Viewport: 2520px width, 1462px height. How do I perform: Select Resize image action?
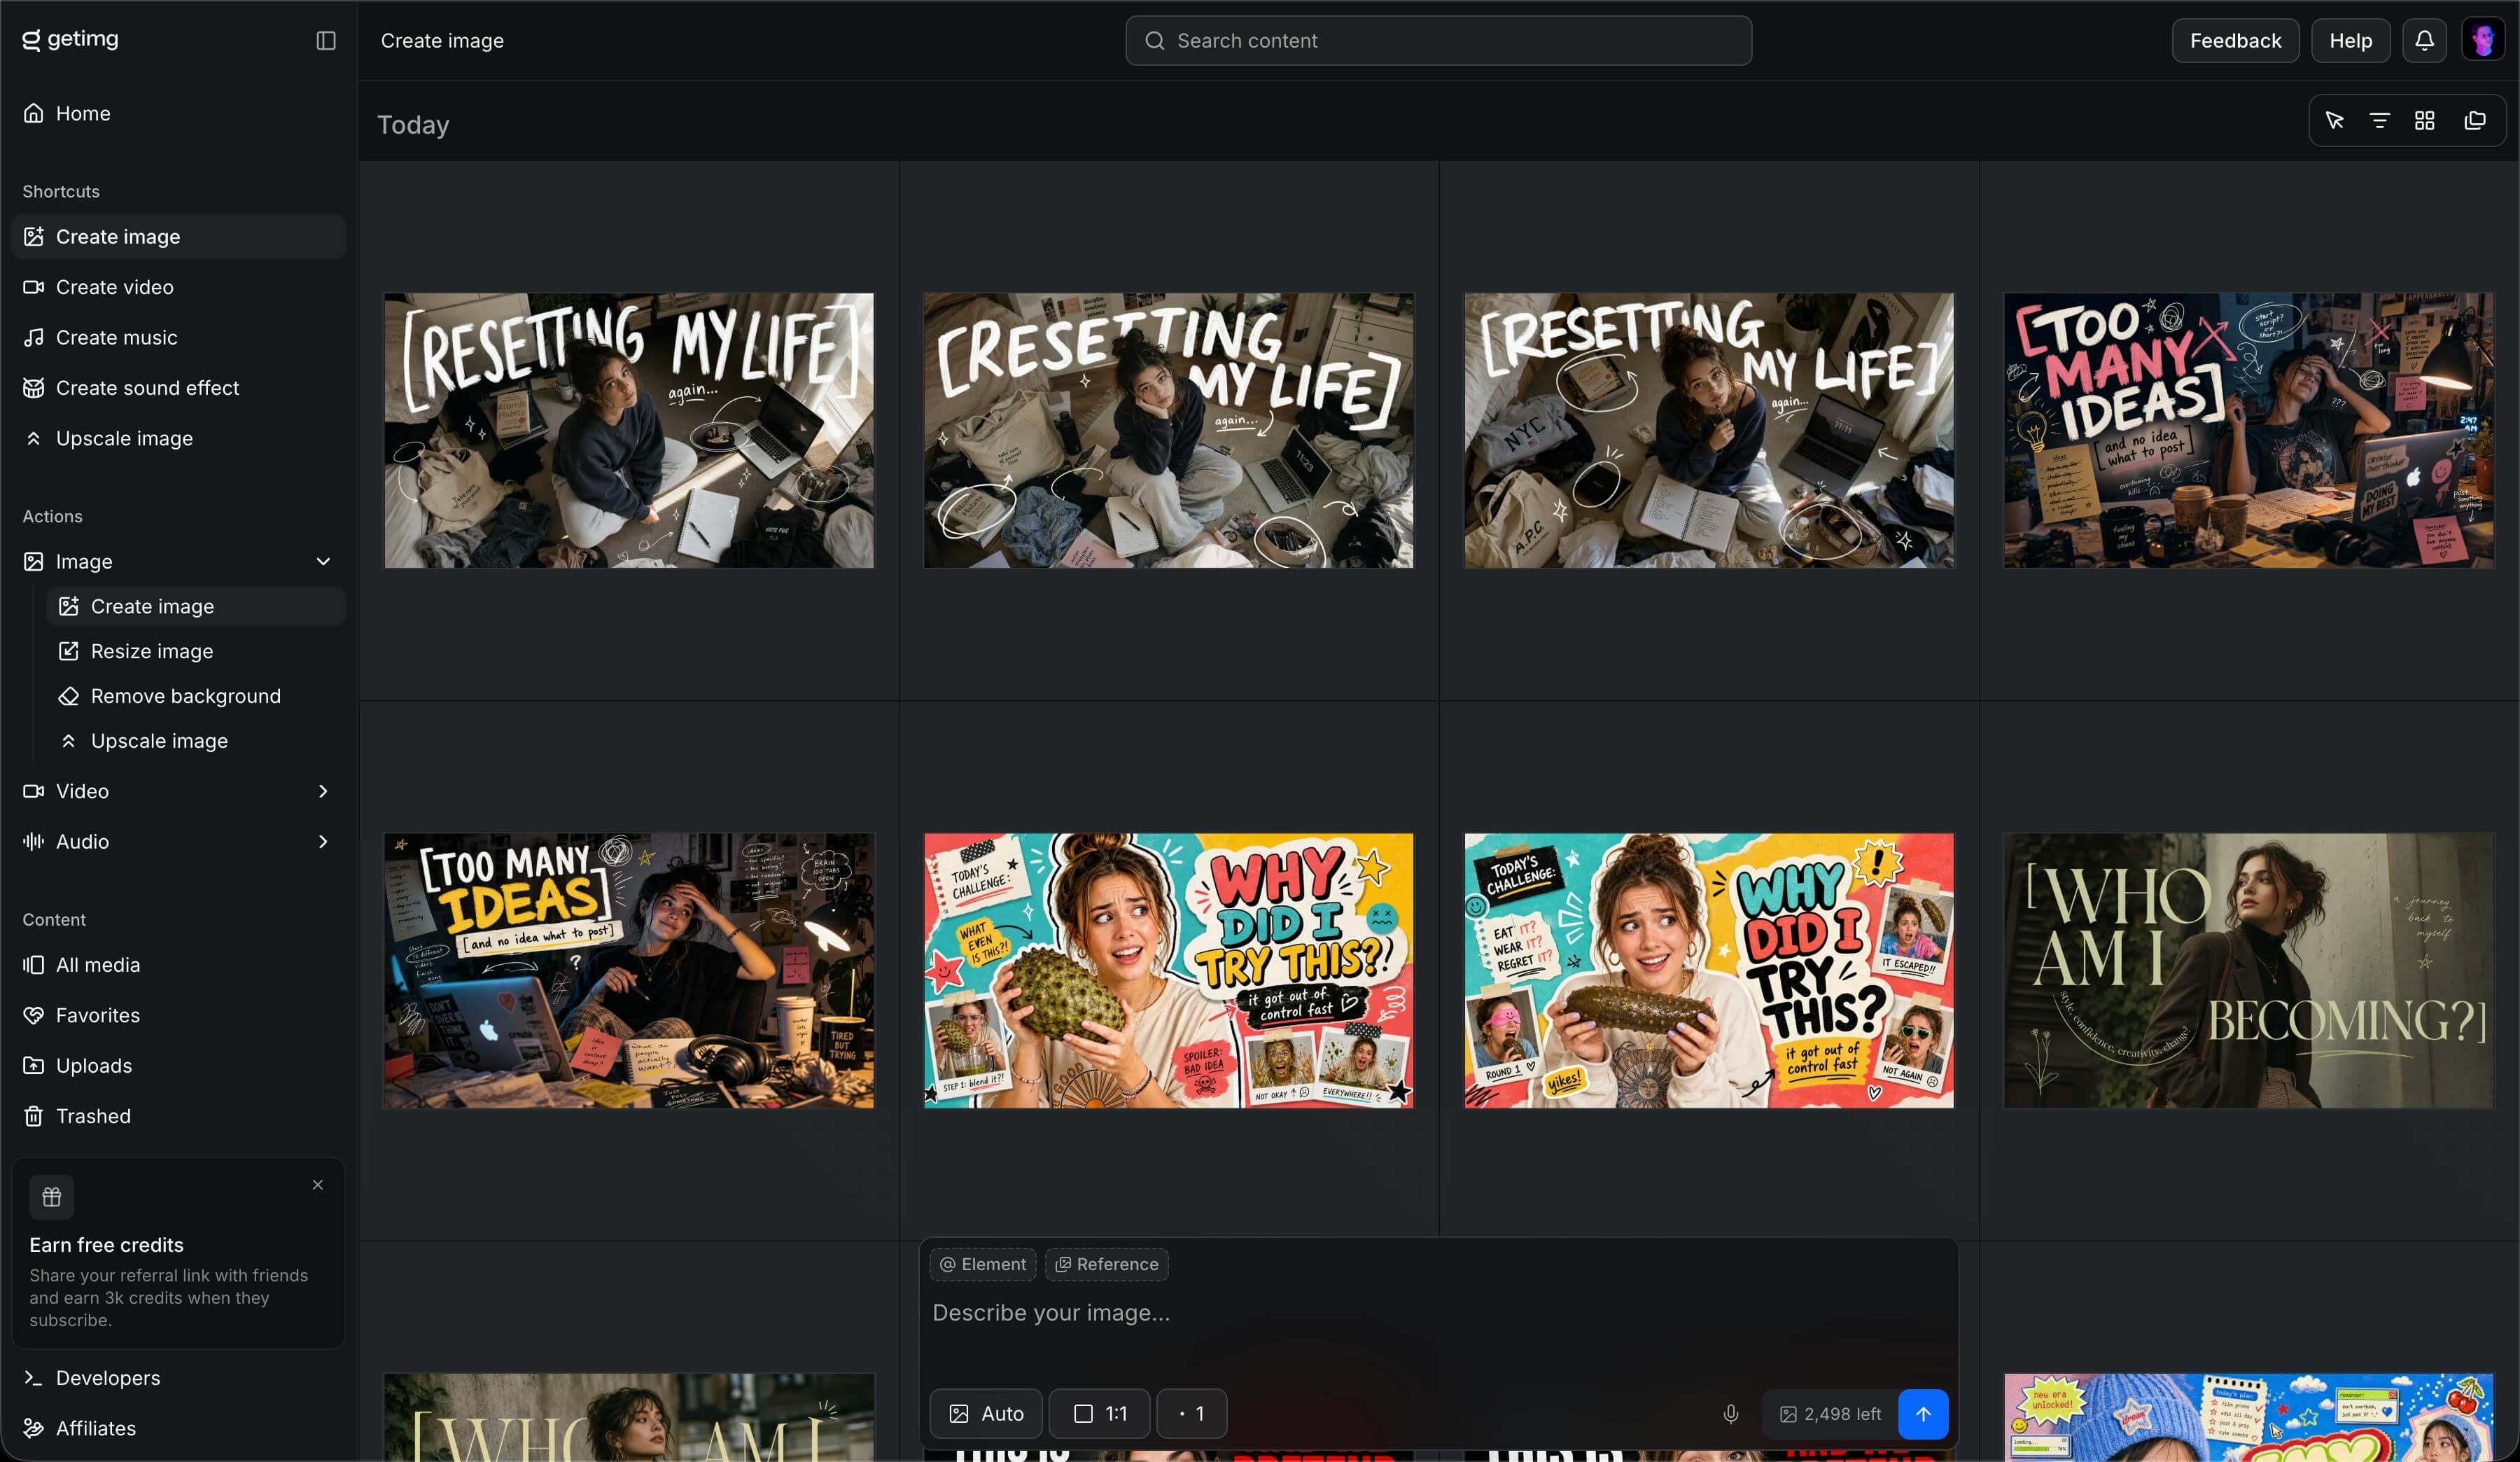[196, 651]
